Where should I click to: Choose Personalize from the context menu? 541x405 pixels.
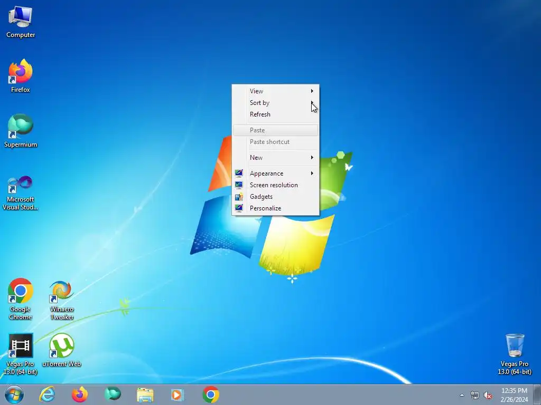pyautogui.click(x=275, y=208)
